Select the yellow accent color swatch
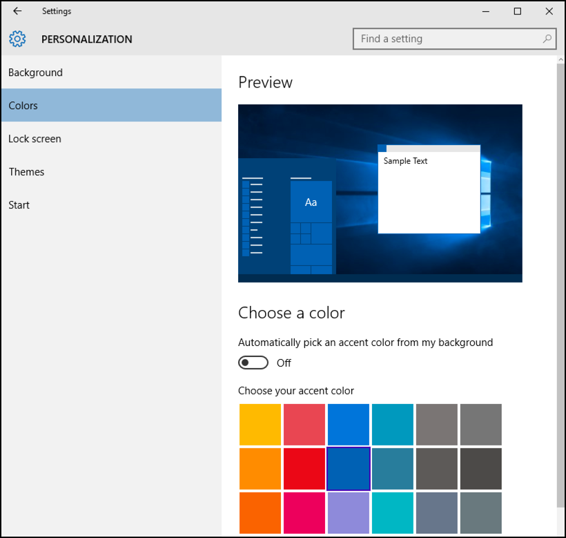This screenshot has width=566, height=538. [260, 424]
